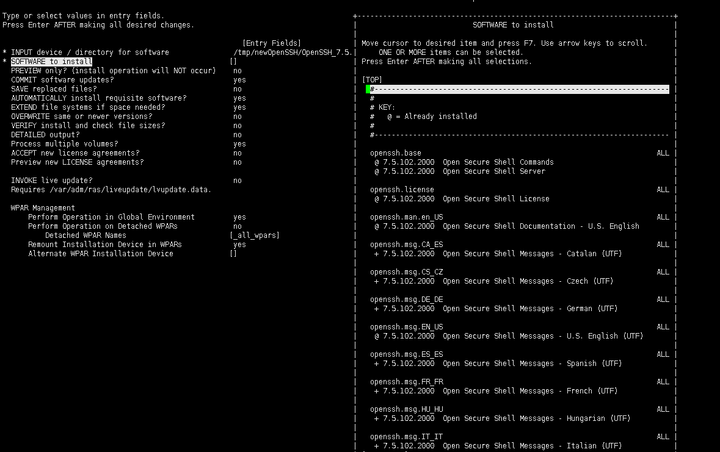Image resolution: width=720 pixels, height=452 pixels.
Task: Select the openssh.msg.DE_DE package row
Action: 407,300
